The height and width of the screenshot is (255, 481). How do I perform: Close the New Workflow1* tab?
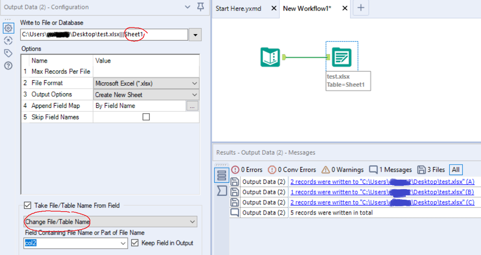[x=345, y=8]
